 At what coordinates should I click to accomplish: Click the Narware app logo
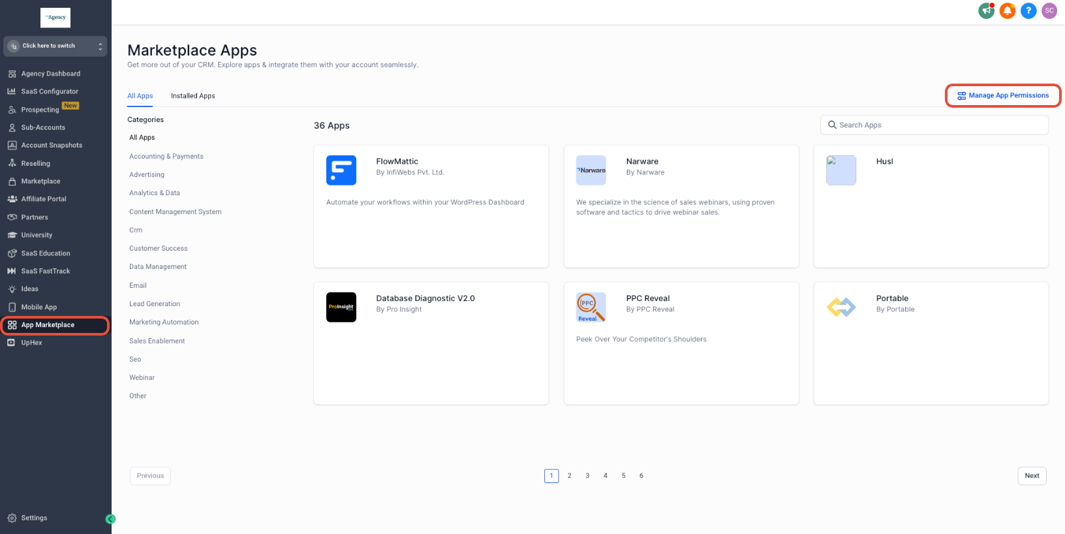(x=591, y=170)
